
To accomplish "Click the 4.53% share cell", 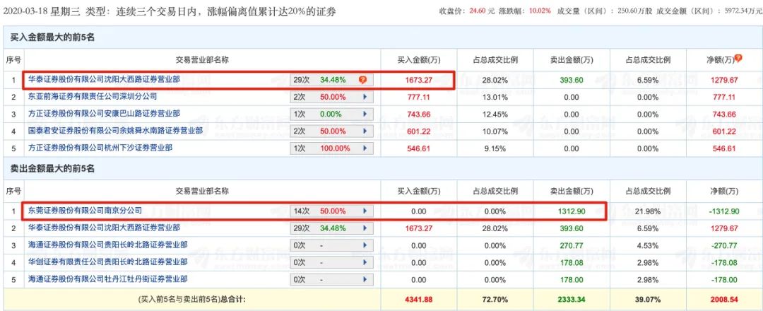I will click(x=648, y=245).
